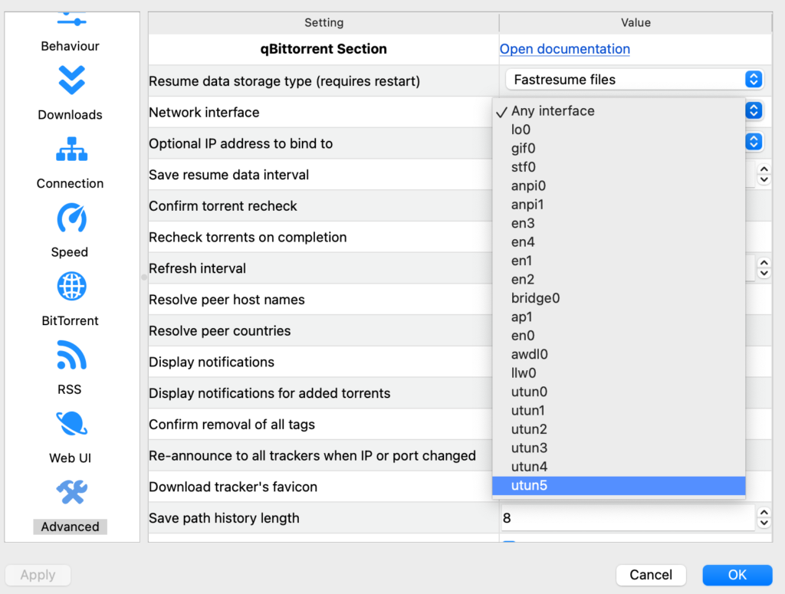Choose utun2 network interface
This screenshot has height=594, width=785.
tap(619, 429)
